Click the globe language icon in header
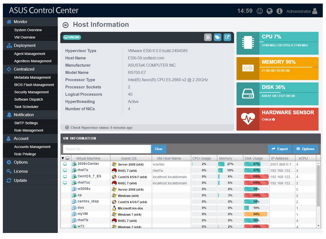326x239 pixels. coord(270,11)
